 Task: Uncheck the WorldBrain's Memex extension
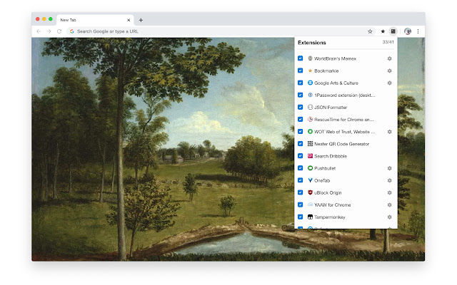[300, 58]
